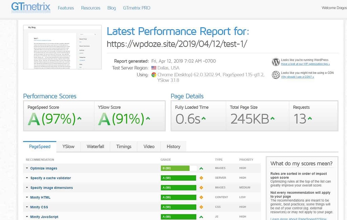Click the Page Details heading
Image resolution: width=347 pixels, height=220 pixels.
coord(187,96)
